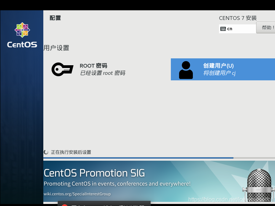The image size is (275, 206).
Task: Click the keyboard icon beside cn
Action: tap(223, 29)
